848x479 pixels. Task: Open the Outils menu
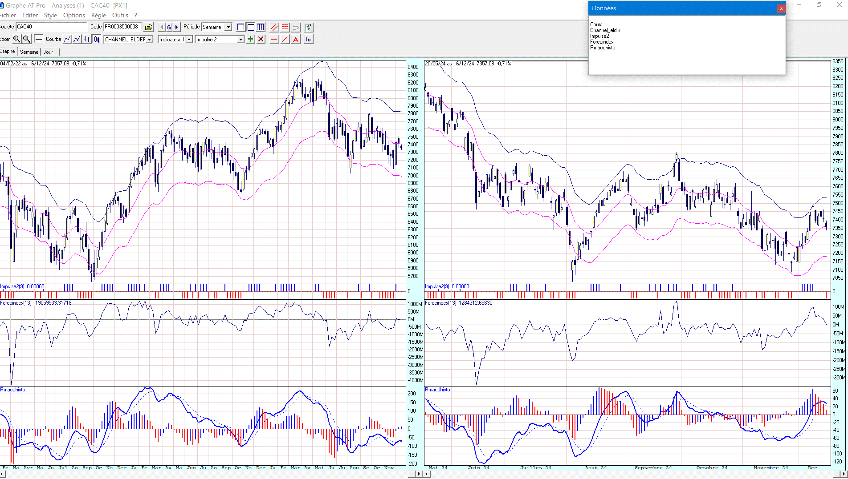(x=120, y=15)
